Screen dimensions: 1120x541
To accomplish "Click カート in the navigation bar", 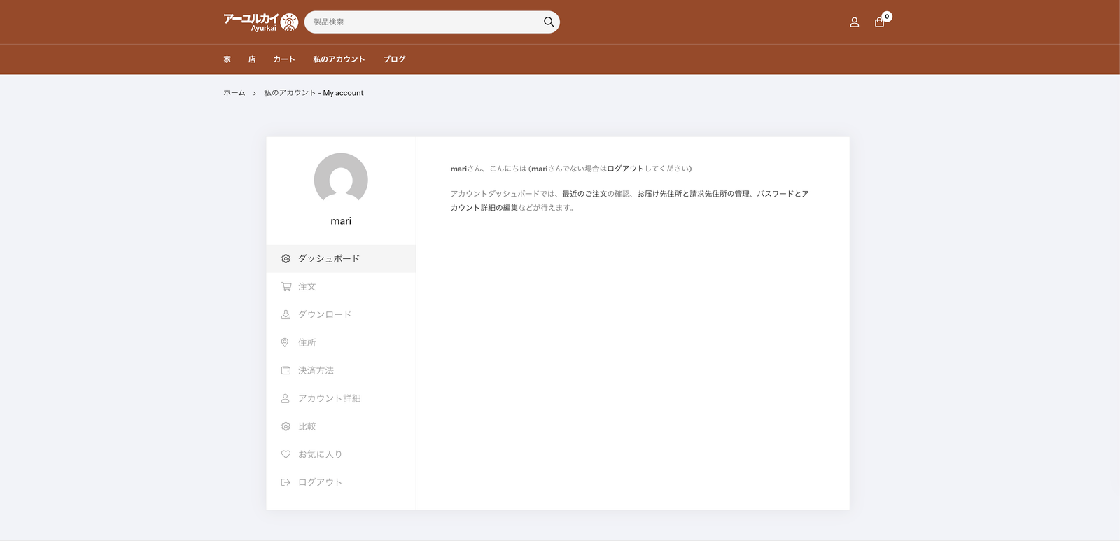I will 284,59.
